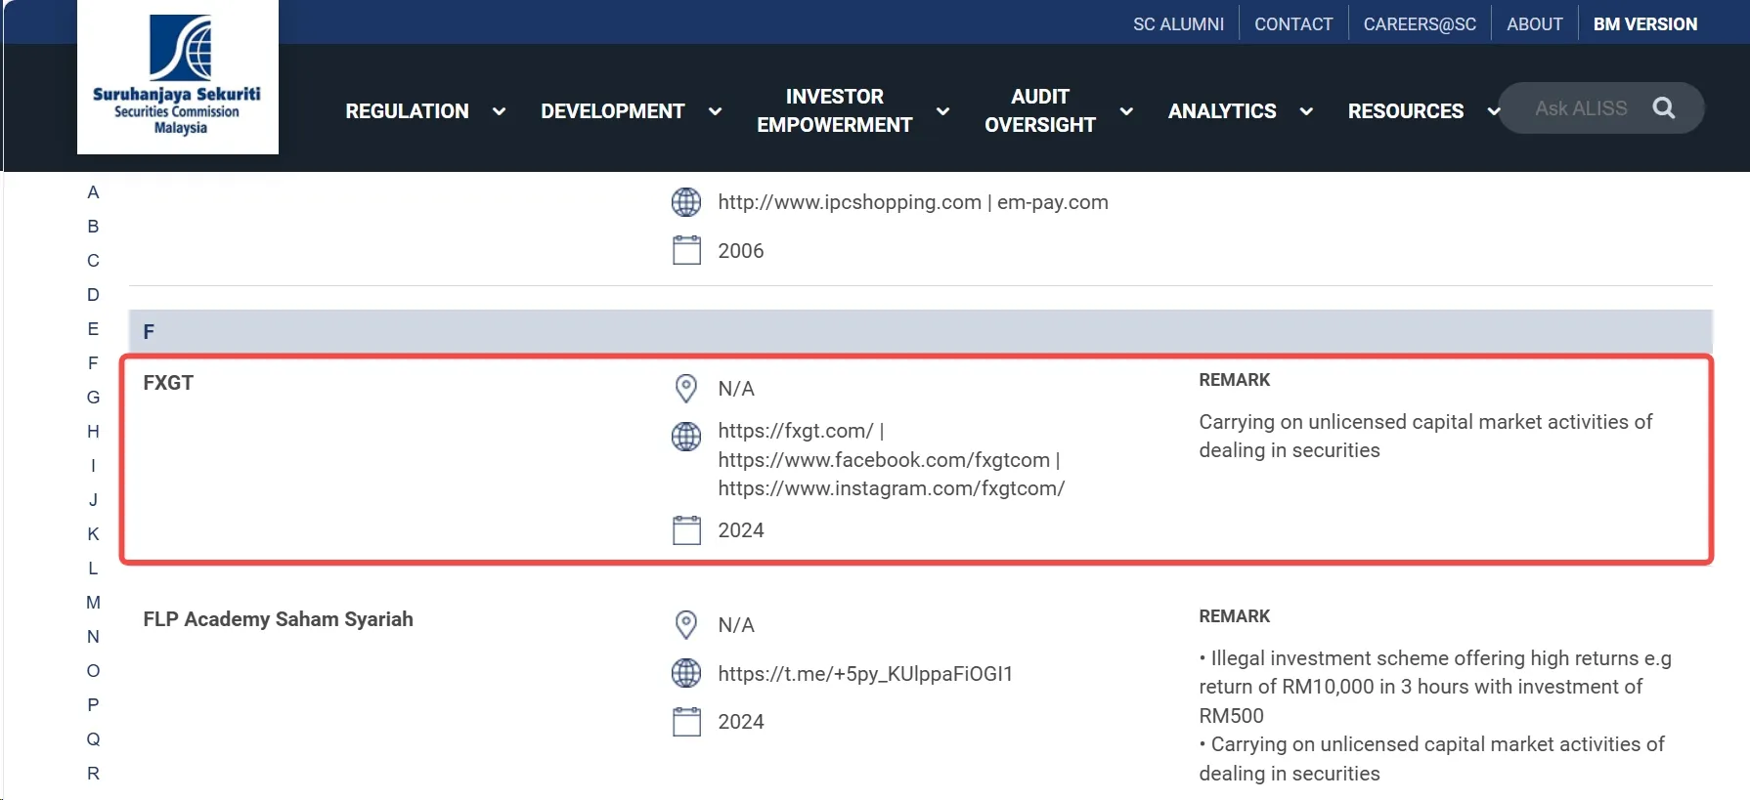Click the FXGT year 2024

coord(741,530)
